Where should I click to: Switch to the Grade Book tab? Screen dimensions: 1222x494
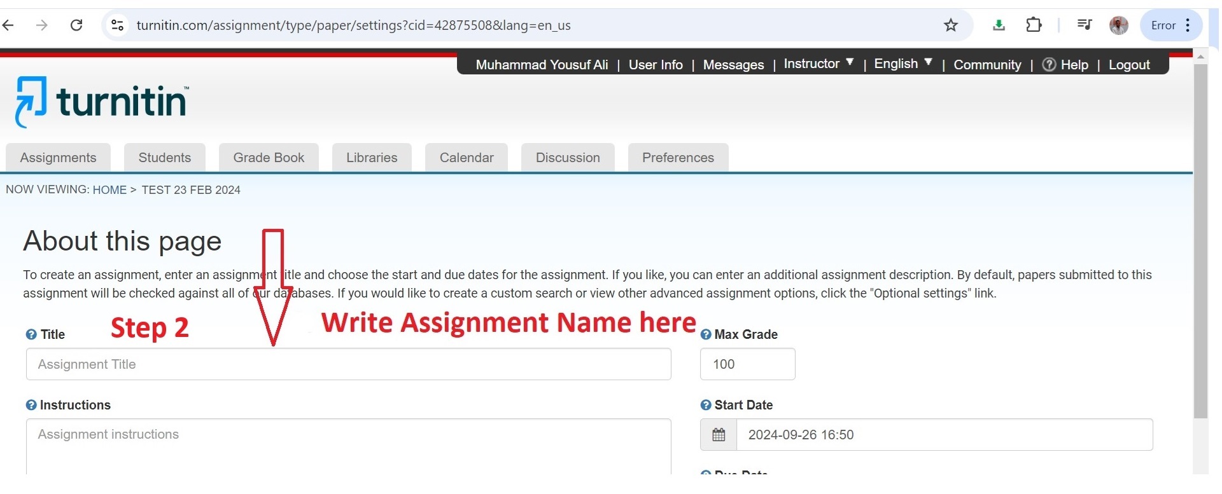click(x=269, y=158)
